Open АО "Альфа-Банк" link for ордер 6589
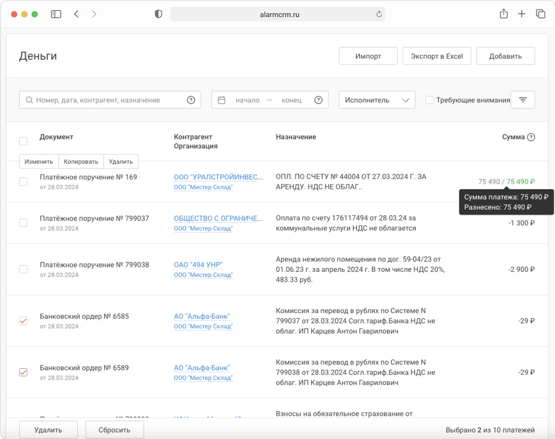 (202, 368)
